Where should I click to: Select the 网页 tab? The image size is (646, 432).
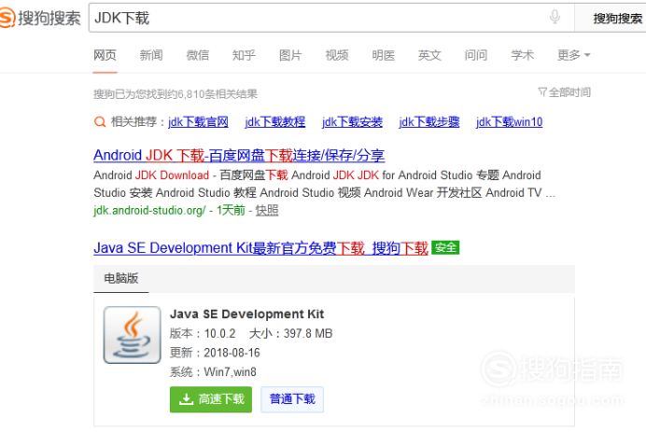(105, 55)
